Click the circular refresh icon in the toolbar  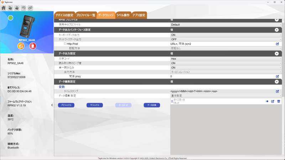[23, 8]
